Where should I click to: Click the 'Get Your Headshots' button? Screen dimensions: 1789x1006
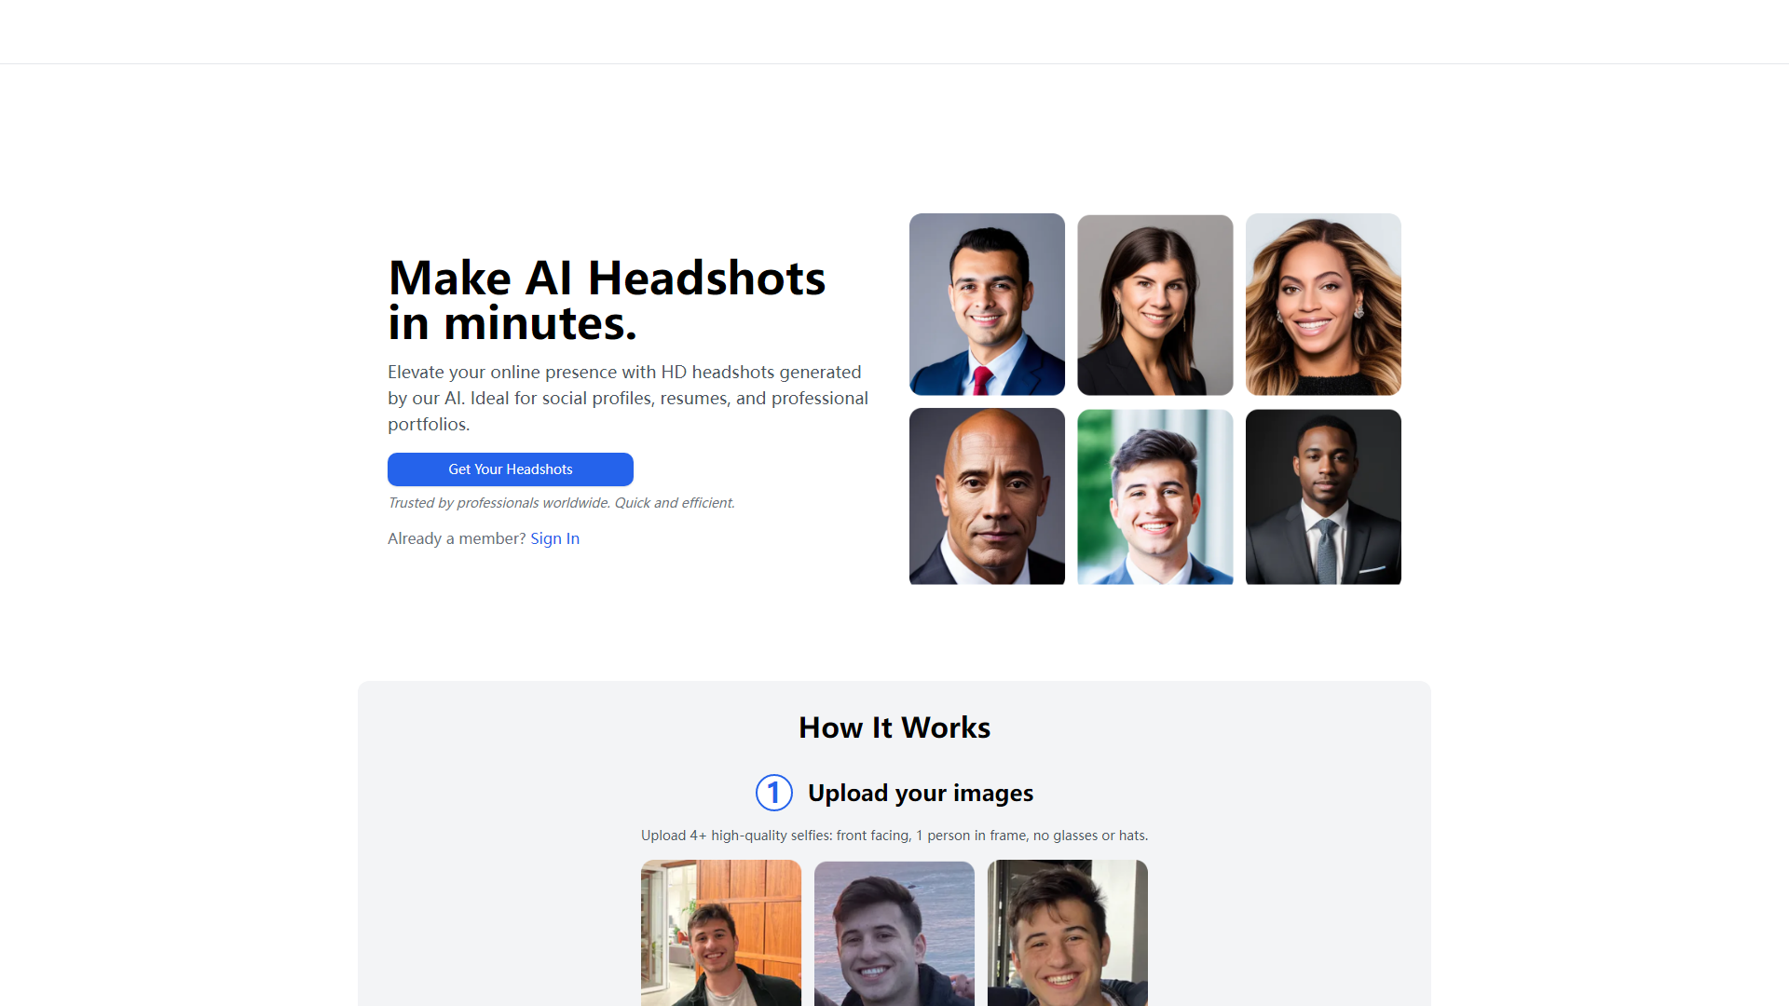[510, 469]
